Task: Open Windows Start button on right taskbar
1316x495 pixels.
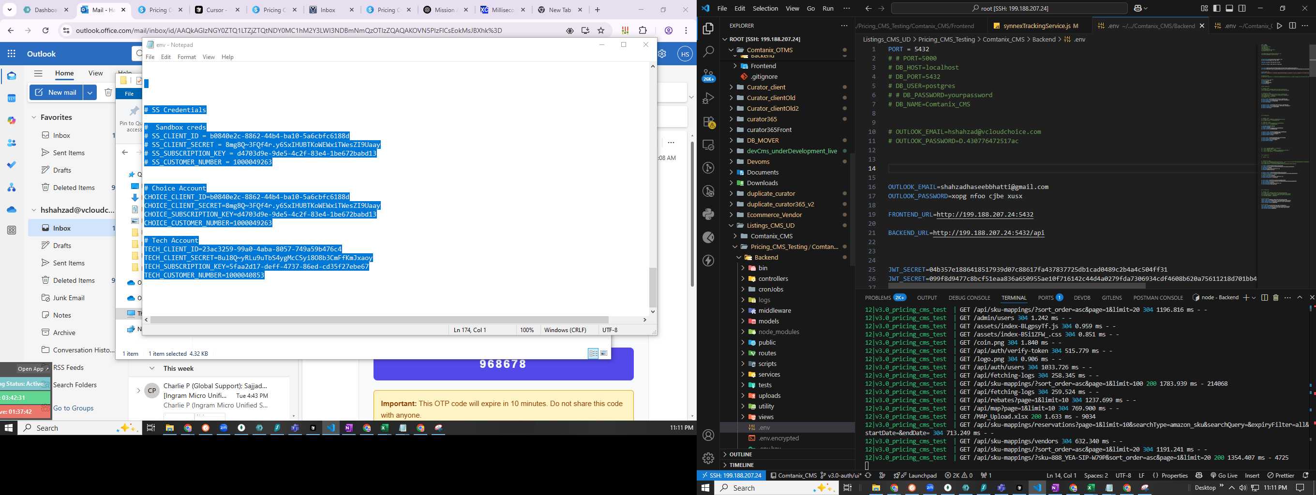Action: (x=705, y=488)
